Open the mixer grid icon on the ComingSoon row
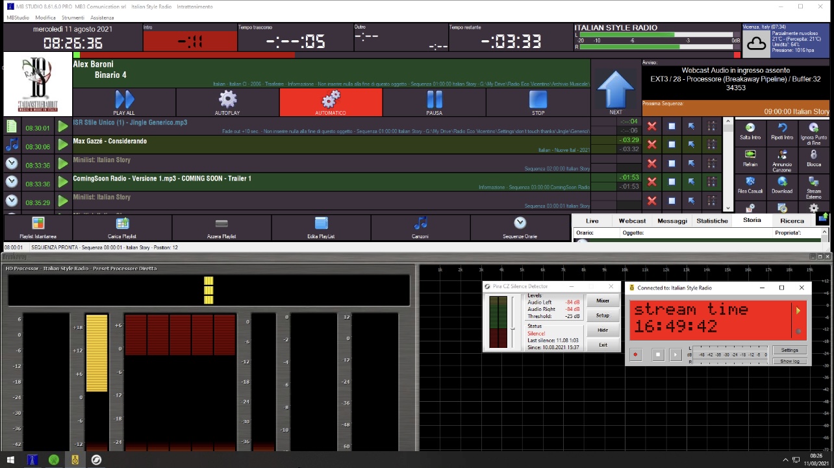Viewport: 834px width, 468px height. pyautogui.click(x=712, y=182)
